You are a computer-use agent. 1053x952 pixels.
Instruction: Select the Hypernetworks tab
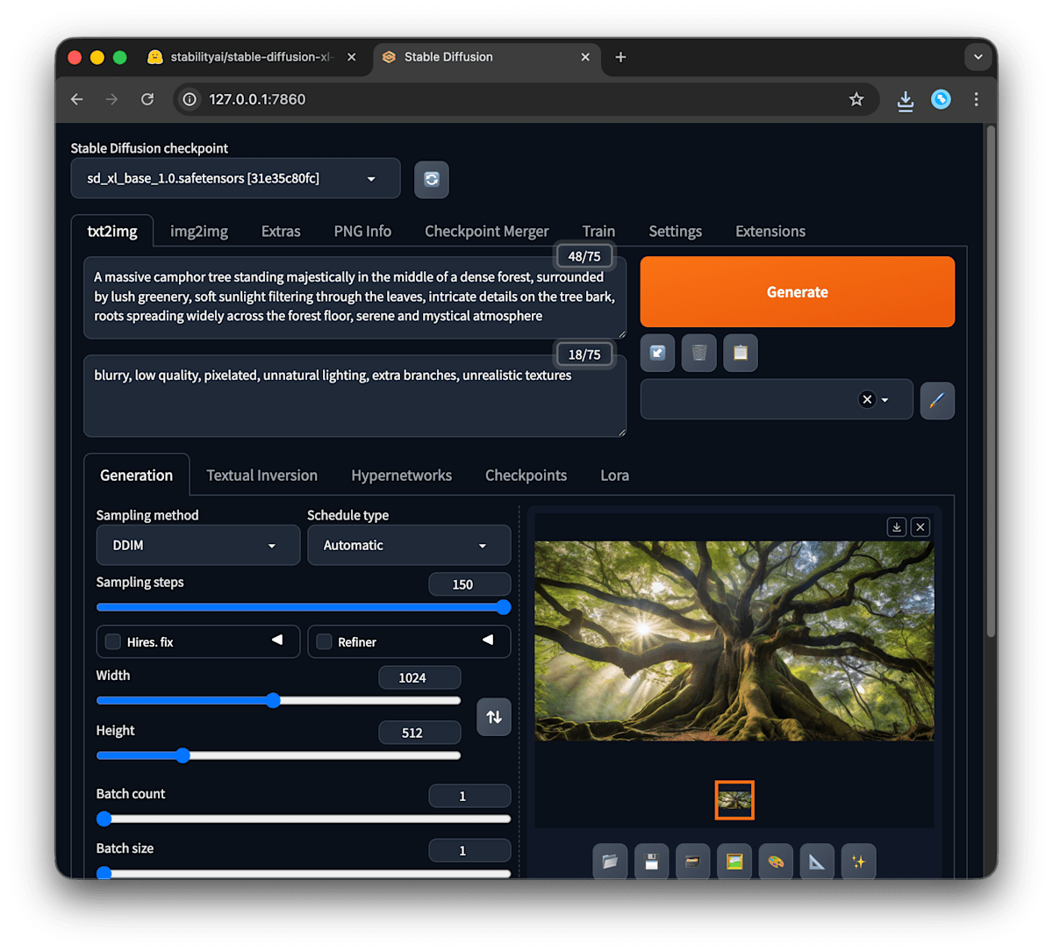[401, 475]
